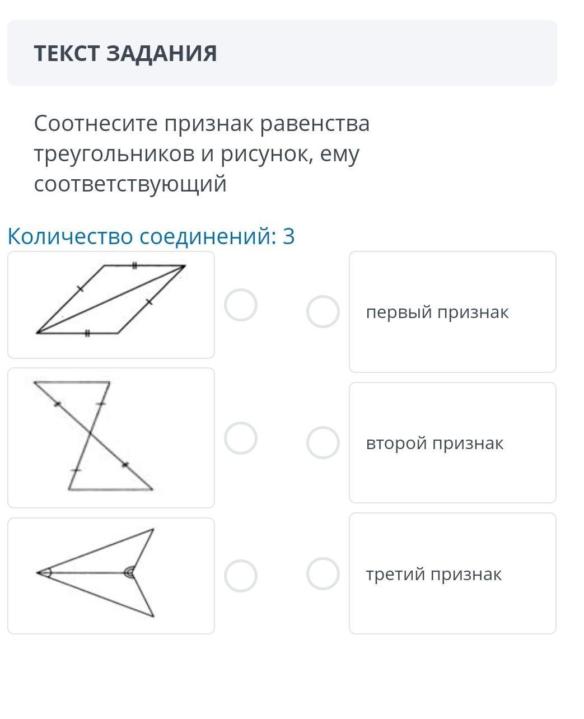
Task: Choose the второй признак answer card
Action: [452, 443]
